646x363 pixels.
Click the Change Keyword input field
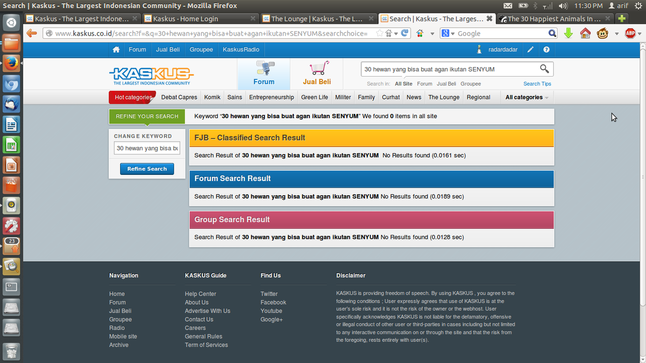click(x=147, y=148)
